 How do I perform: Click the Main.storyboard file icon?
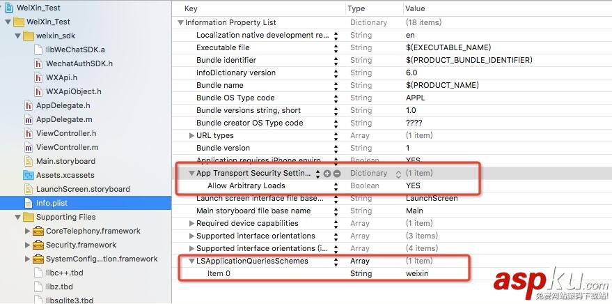[29, 161]
